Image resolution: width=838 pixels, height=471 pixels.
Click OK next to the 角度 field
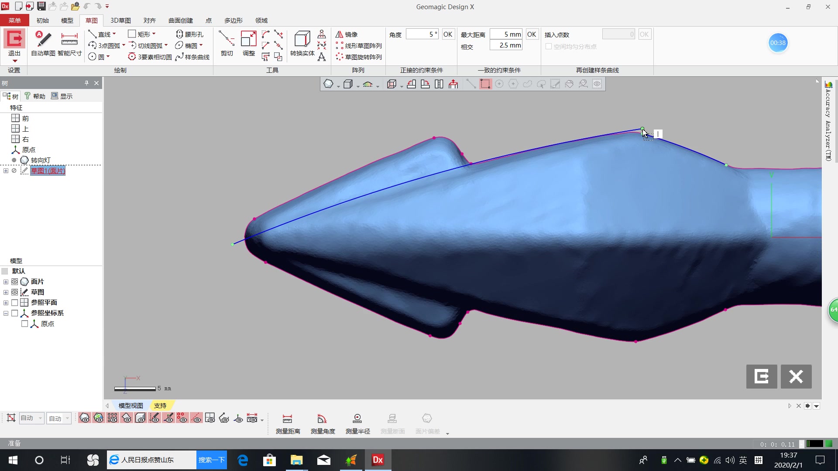[448, 34]
